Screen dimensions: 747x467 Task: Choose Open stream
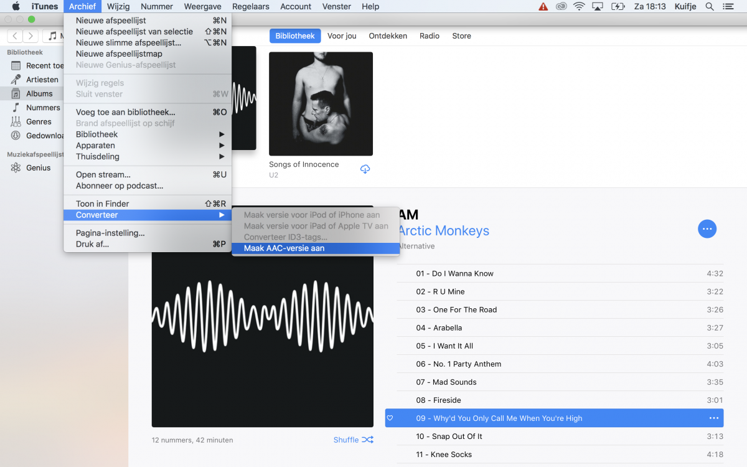point(148,175)
